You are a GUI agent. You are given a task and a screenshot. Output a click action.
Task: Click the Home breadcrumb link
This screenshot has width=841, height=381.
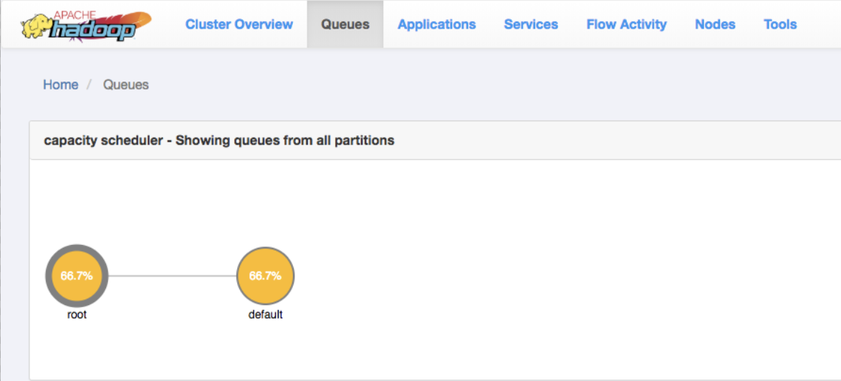[60, 85]
